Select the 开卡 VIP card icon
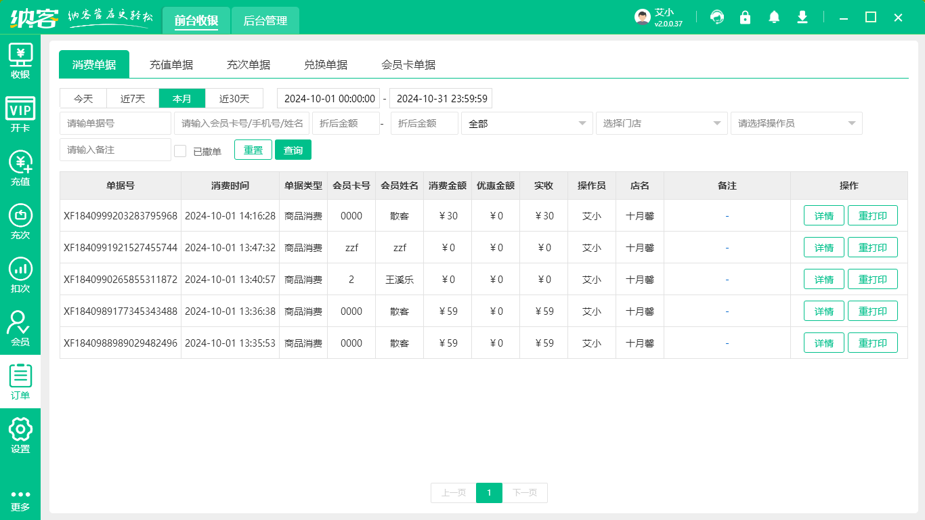This screenshot has height=520, width=925. [x=20, y=113]
